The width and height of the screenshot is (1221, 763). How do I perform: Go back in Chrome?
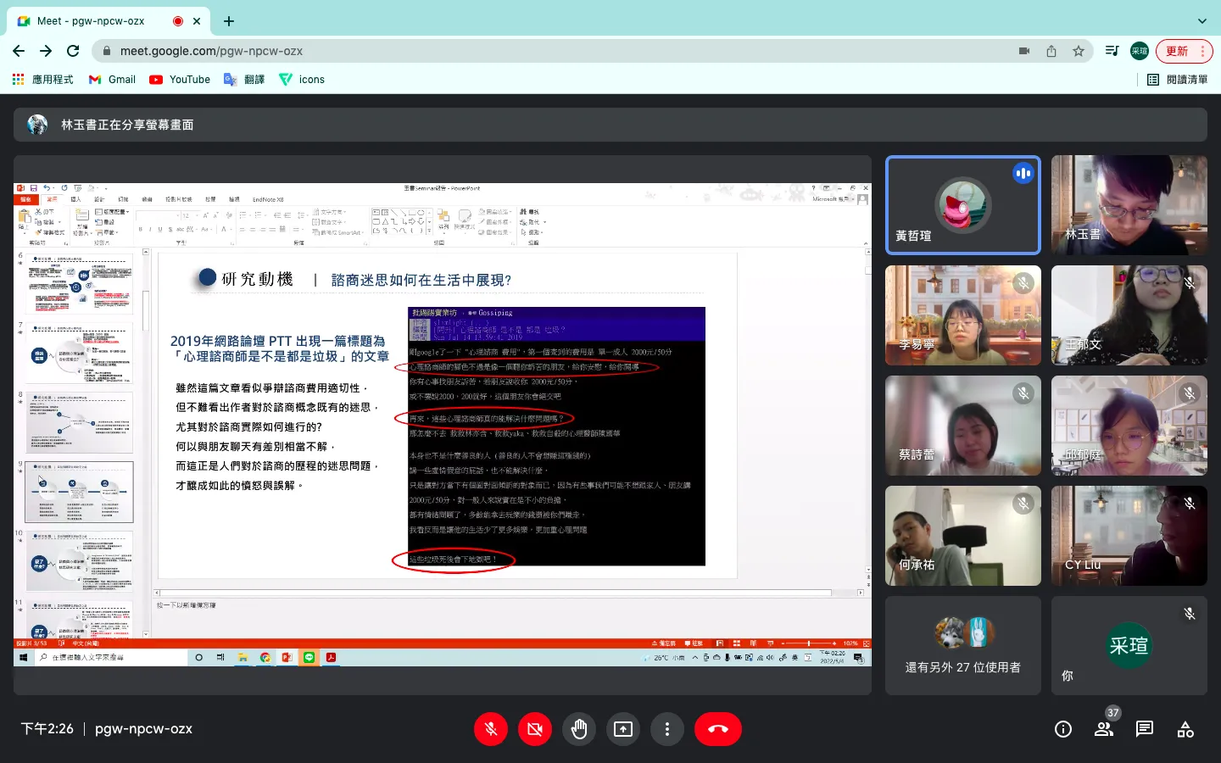19,51
